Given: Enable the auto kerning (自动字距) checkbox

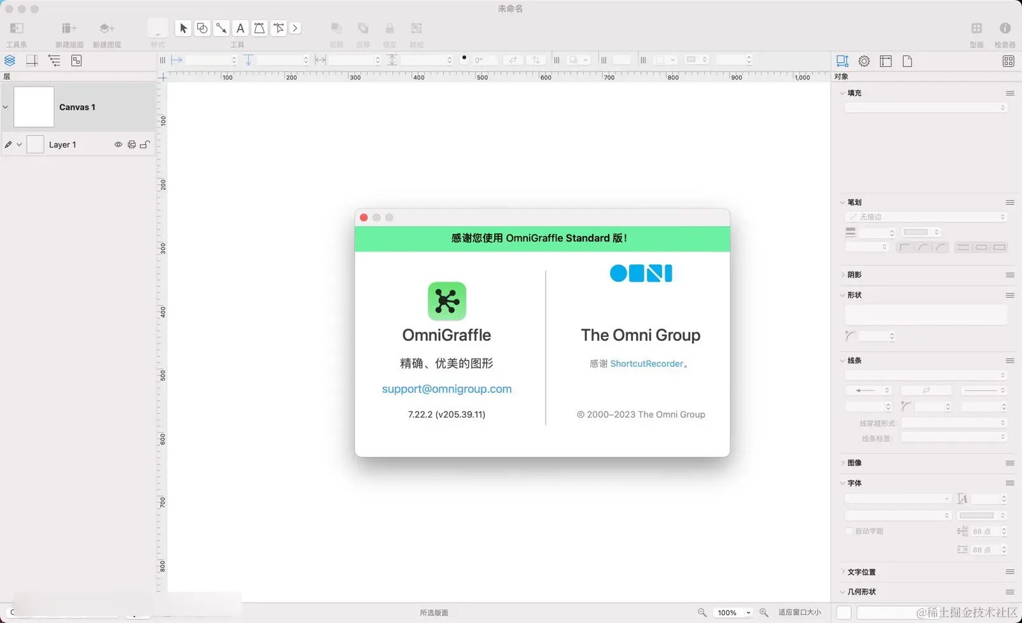Looking at the screenshot, I should coord(849,531).
